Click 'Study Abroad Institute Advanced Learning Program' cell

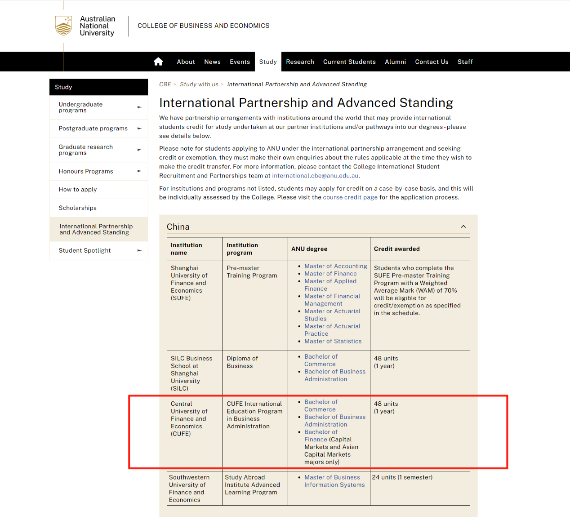coord(255,488)
